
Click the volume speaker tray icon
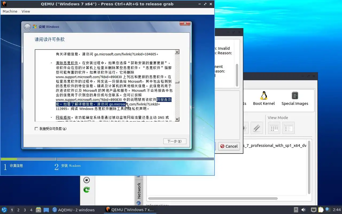pyautogui.click(x=304, y=210)
